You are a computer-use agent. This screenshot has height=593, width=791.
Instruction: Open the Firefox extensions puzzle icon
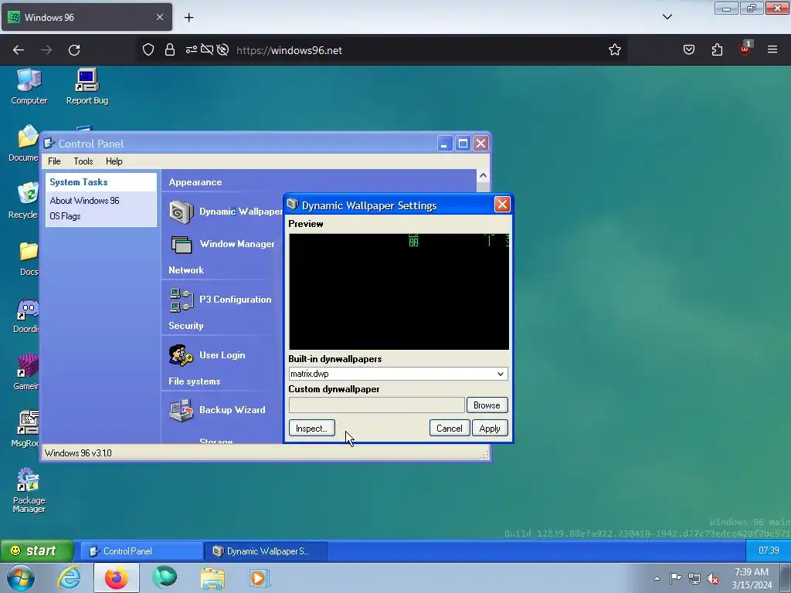coord(717,49)
